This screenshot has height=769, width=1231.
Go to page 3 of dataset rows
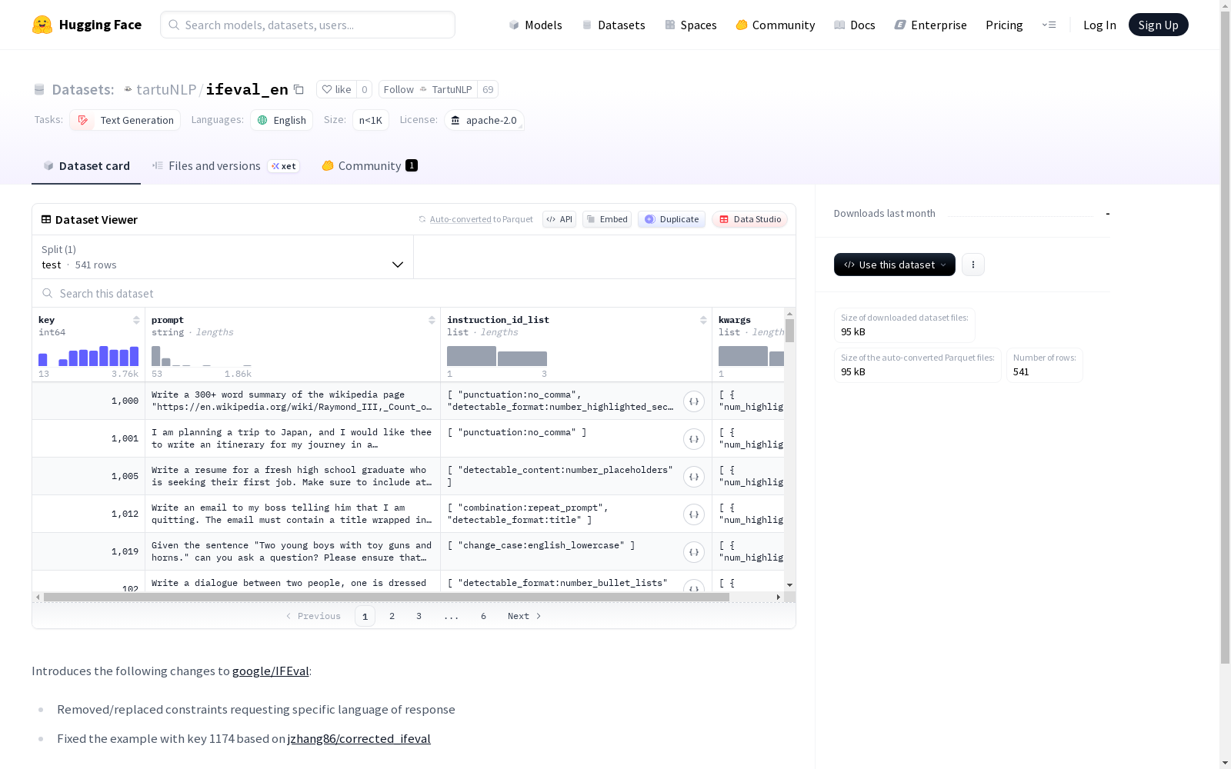pyautogui.click(x=419, y=616)
